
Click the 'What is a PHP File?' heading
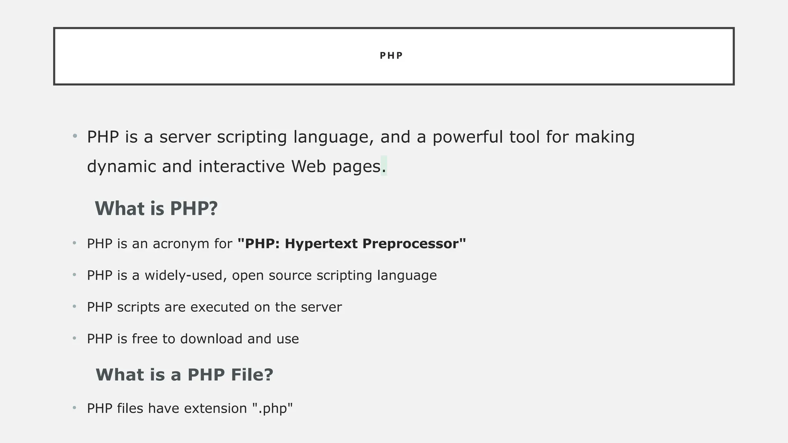(184, 375)
